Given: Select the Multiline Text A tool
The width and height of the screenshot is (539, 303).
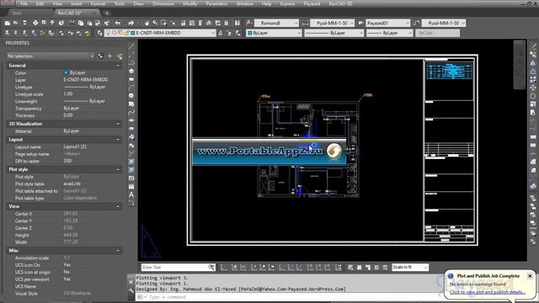Looking at the screenshot, I should pyautogui.click(x=131, y=194).
